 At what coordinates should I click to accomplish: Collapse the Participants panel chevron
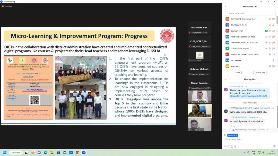click(226, 6)
